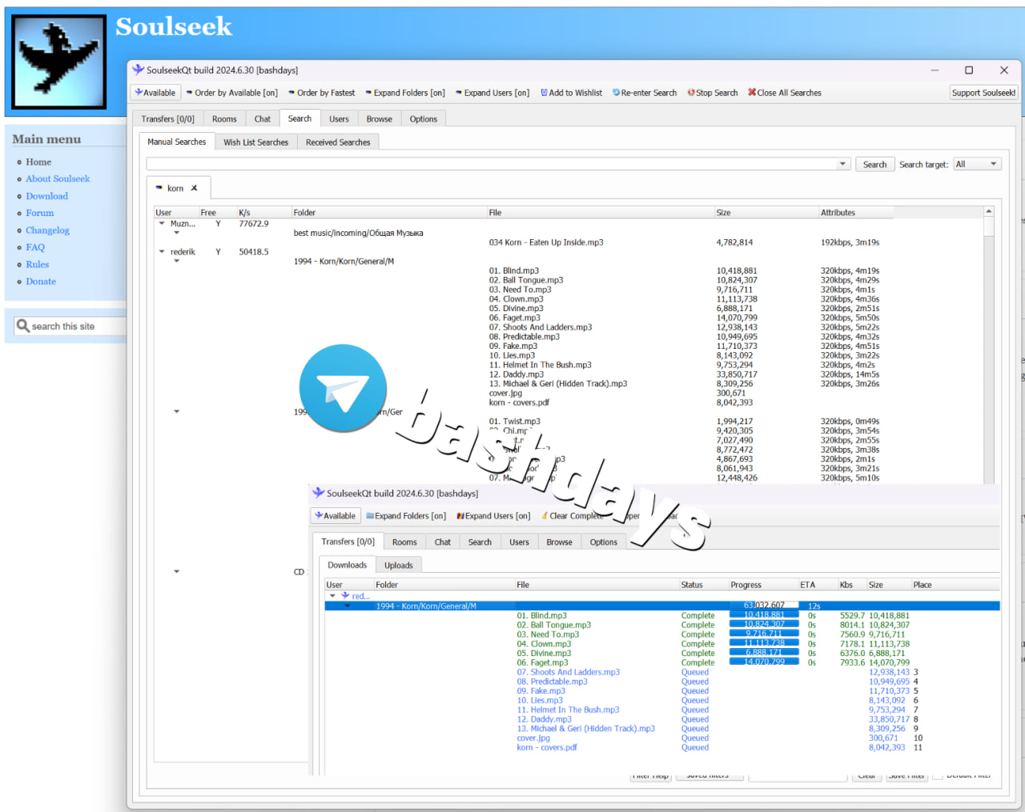Click the magnifier icon in site search
Image resolution: width=1025 pixels, height=812 pixels.
(x=23, y=326)
